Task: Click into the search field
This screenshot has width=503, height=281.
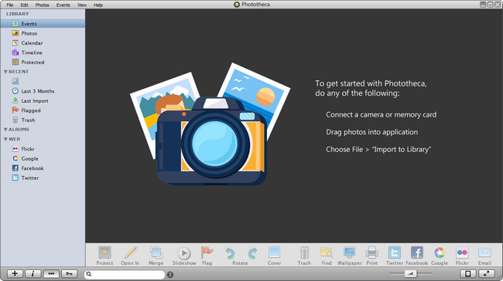Action: 125,274
